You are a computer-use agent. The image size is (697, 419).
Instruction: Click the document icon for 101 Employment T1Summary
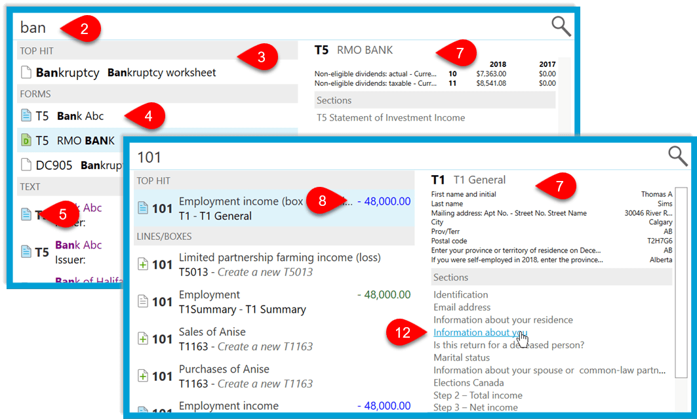click(x=143, y=301)
